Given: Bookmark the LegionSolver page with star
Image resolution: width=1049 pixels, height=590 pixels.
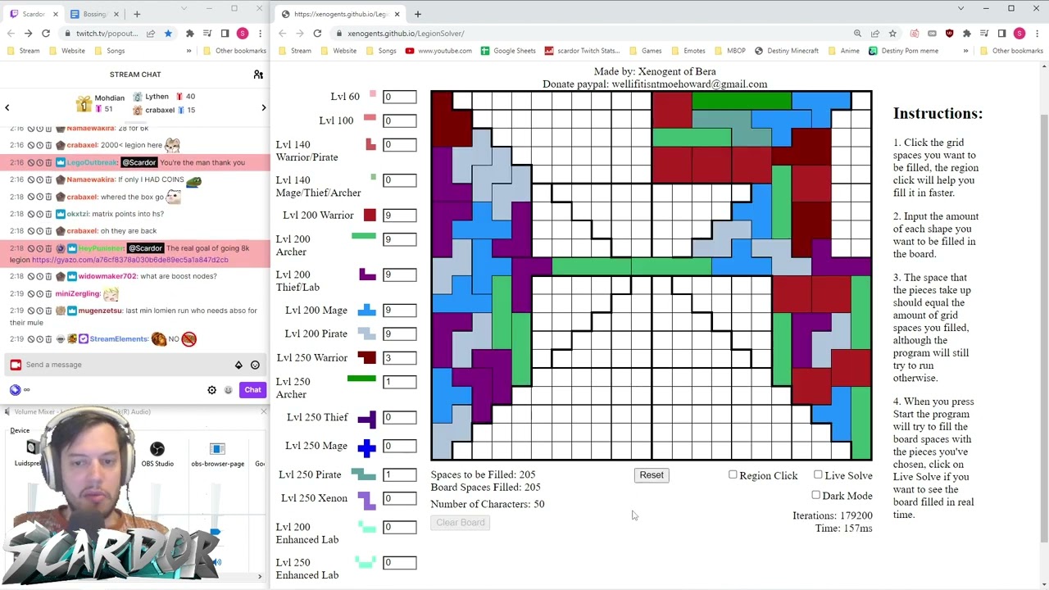Looking at the screenshot, I should (892, 34).
